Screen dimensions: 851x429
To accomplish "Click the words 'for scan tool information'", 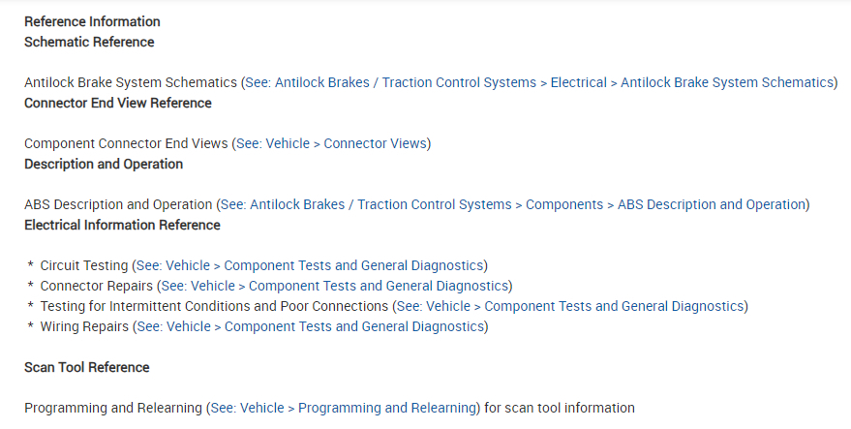I will click(560, 408).
